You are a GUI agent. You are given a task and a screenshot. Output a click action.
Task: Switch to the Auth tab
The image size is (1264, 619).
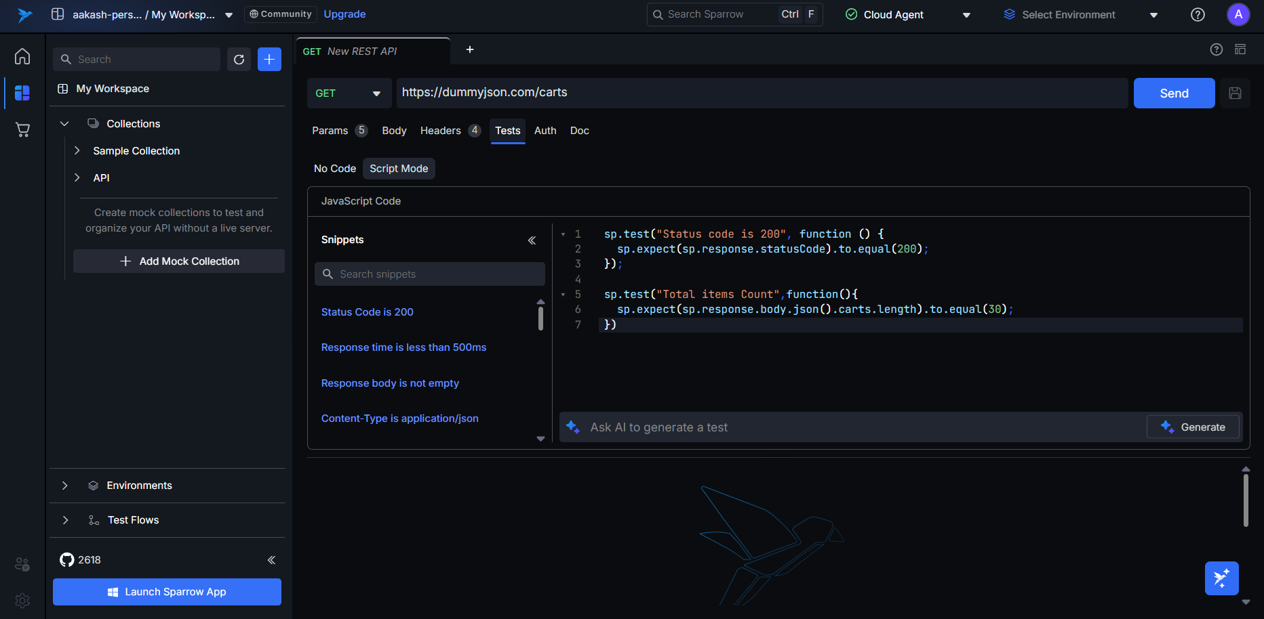(545, 131)
